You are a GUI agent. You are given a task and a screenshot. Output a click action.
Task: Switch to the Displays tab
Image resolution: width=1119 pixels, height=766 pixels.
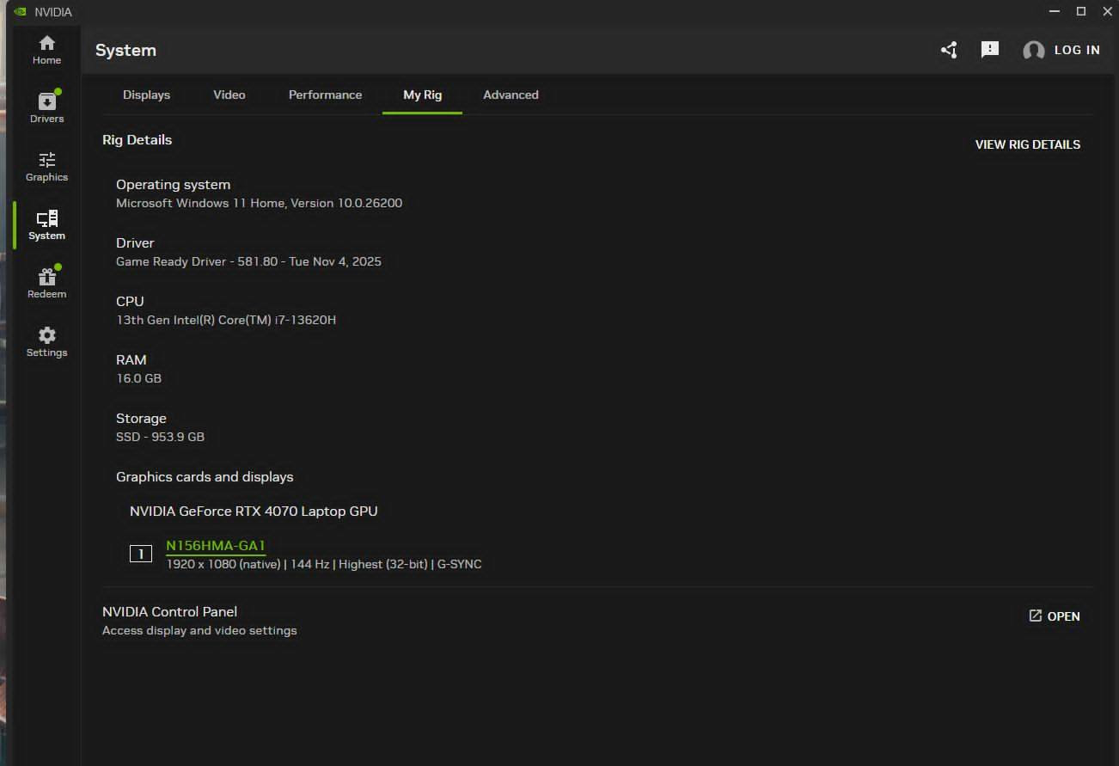pyautogui.click(x=146, y=95)
